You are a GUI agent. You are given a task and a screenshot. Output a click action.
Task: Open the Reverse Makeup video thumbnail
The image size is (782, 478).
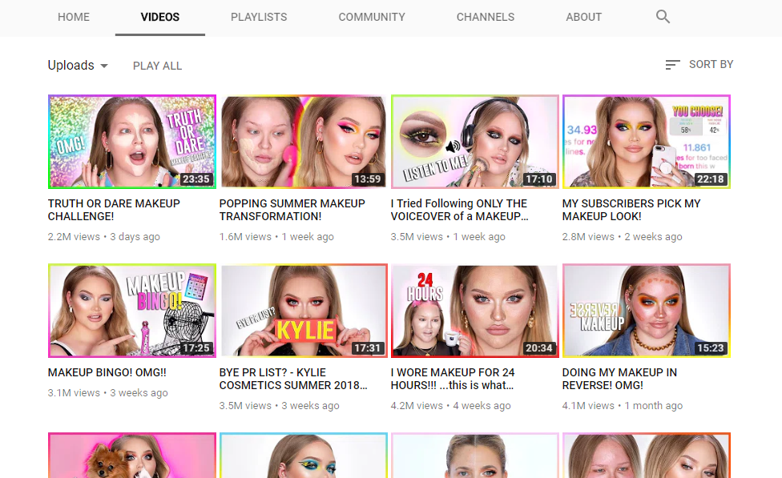647,311
